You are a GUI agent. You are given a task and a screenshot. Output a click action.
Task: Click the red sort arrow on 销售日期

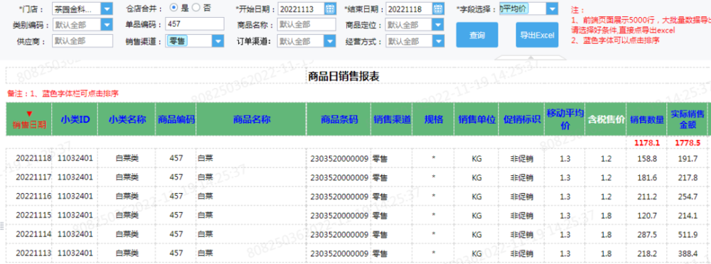point(29,114)
